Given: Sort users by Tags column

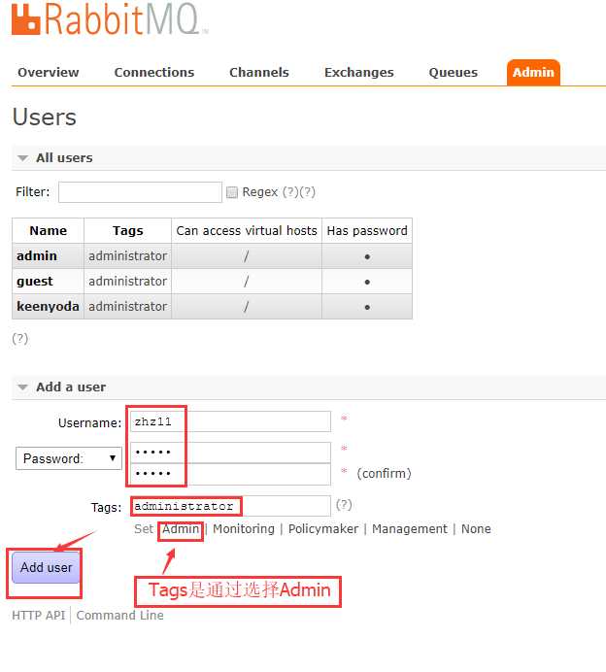Looking at the screenshot, I should [x=128, y=230].
